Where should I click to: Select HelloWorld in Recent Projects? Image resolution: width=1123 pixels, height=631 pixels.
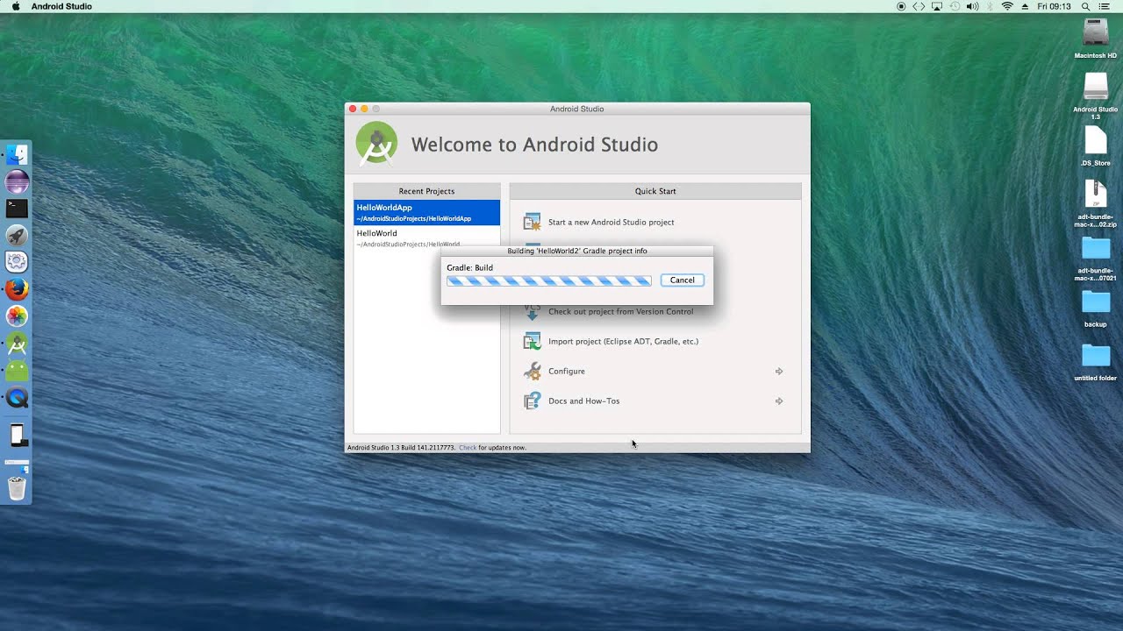pyautogui.click(x=426, y=238)
